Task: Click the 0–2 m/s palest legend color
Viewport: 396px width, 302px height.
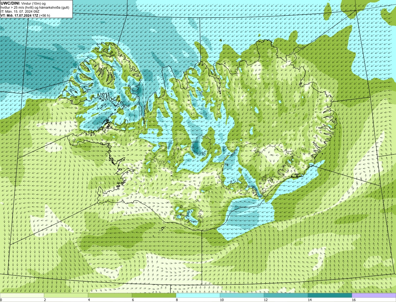Action: tap(22, 296)
